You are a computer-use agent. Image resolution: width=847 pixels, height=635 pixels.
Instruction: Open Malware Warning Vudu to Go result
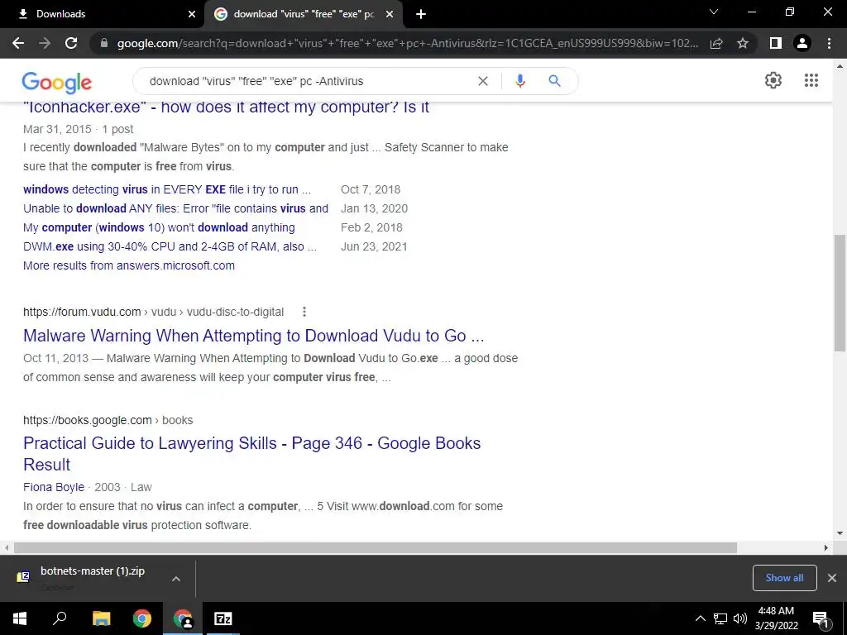(253, 336)
